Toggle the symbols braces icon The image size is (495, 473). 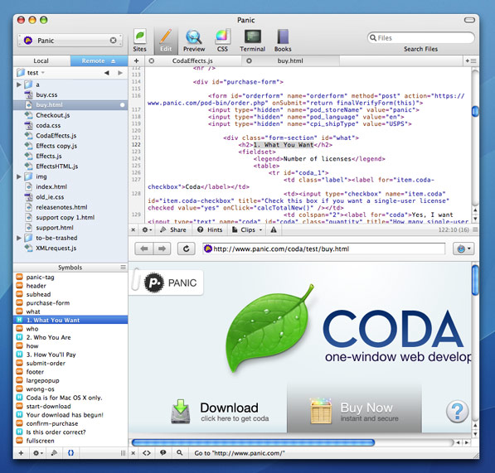(x=70, y=453)
